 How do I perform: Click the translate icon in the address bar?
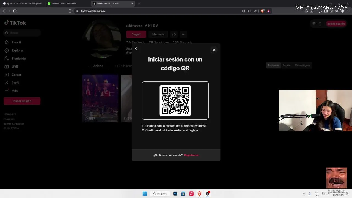(x=256, y=11)
